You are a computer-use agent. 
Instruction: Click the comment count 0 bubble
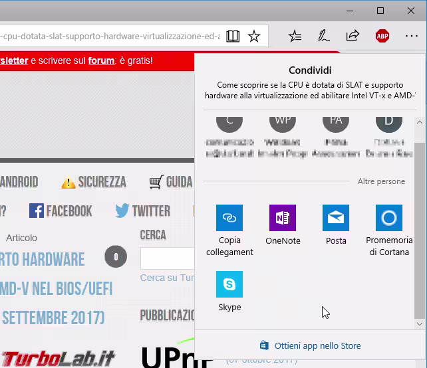tap(116, 256)
